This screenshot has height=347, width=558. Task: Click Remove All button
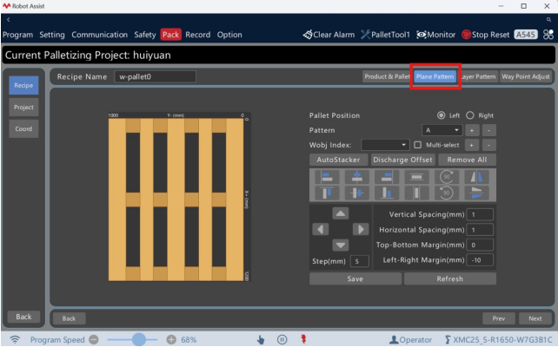pos(467,160)
